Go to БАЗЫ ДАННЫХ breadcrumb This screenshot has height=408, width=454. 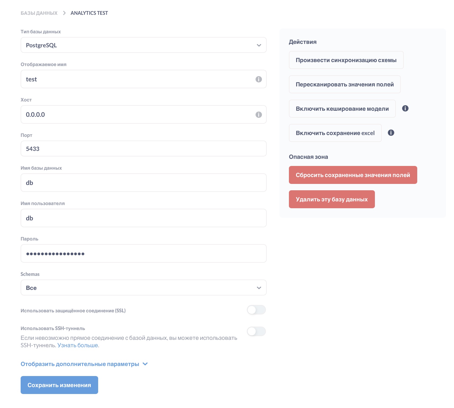[x=39, y=13]
